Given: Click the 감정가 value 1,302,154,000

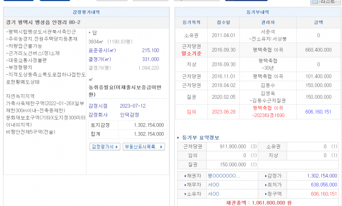Looking at the screenshot, I should [x=321, y=176].
